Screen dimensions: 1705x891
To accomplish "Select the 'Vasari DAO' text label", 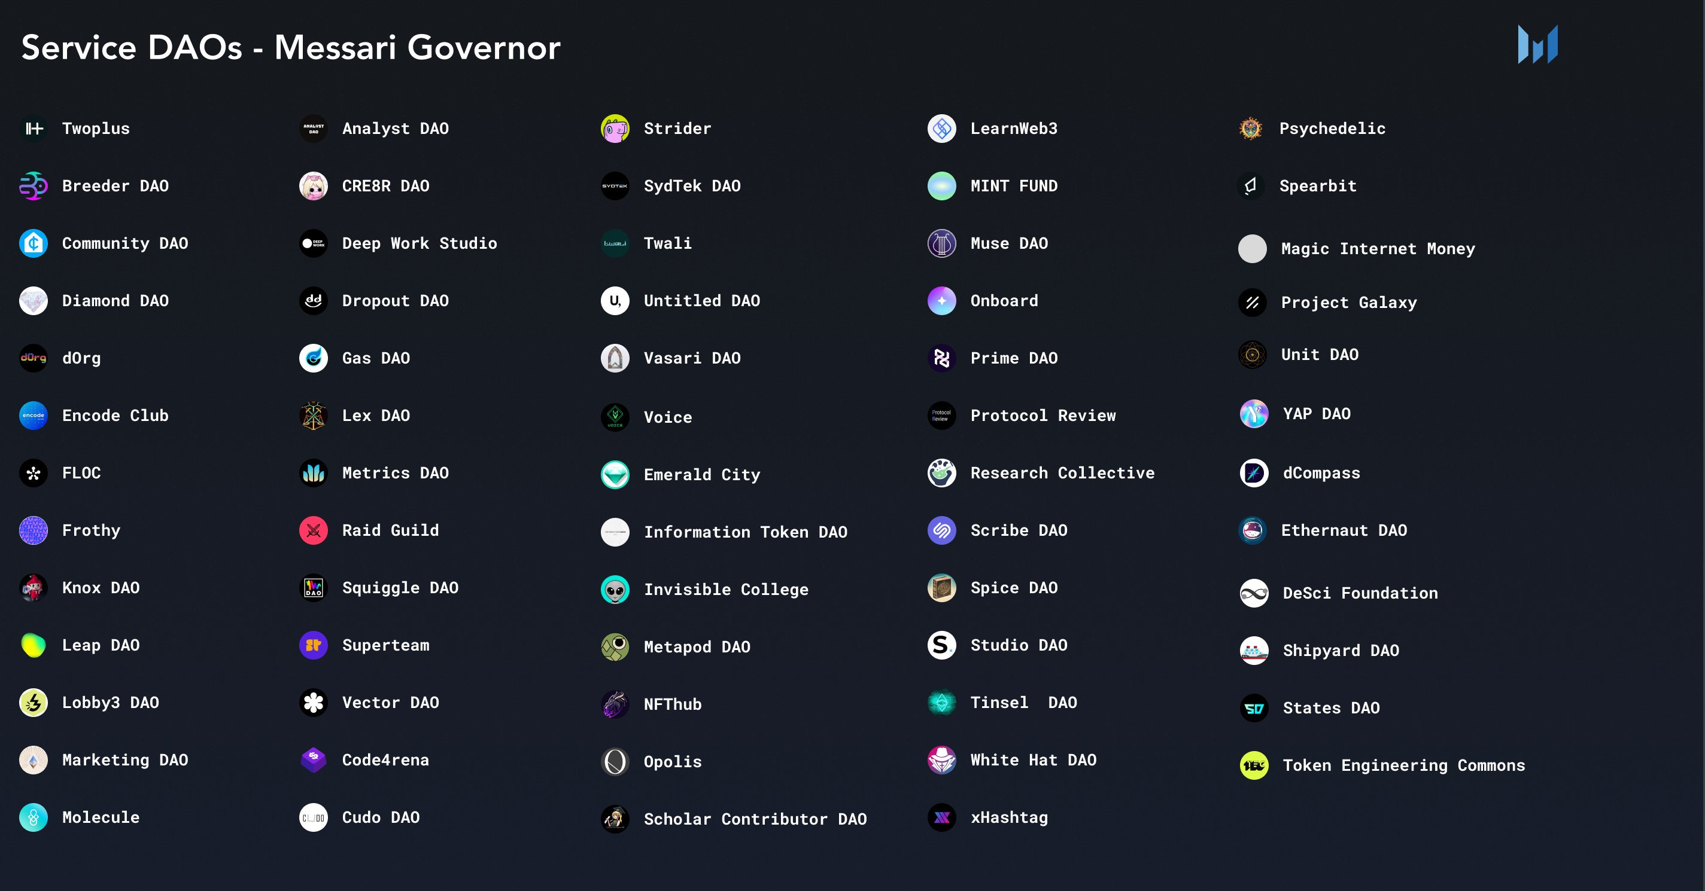I will 692,358.
